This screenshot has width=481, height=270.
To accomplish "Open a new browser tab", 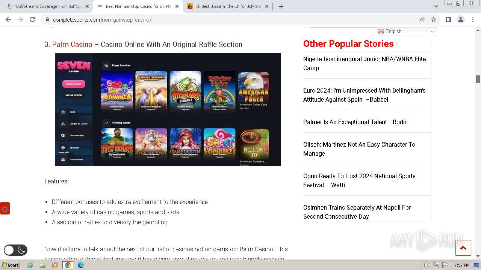I will tap(281, 6).
